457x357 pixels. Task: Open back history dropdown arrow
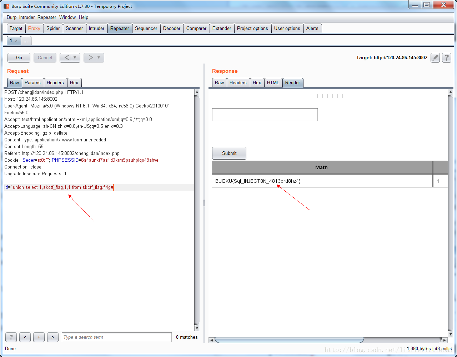click(76, 57)
